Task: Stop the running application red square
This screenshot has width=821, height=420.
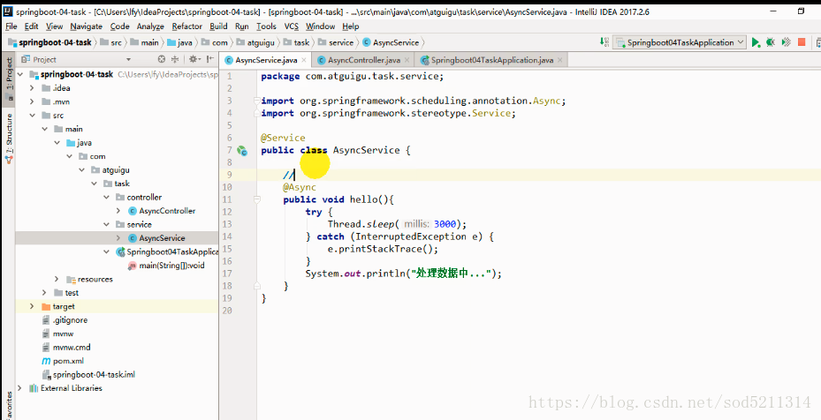Action: [802, 42]
